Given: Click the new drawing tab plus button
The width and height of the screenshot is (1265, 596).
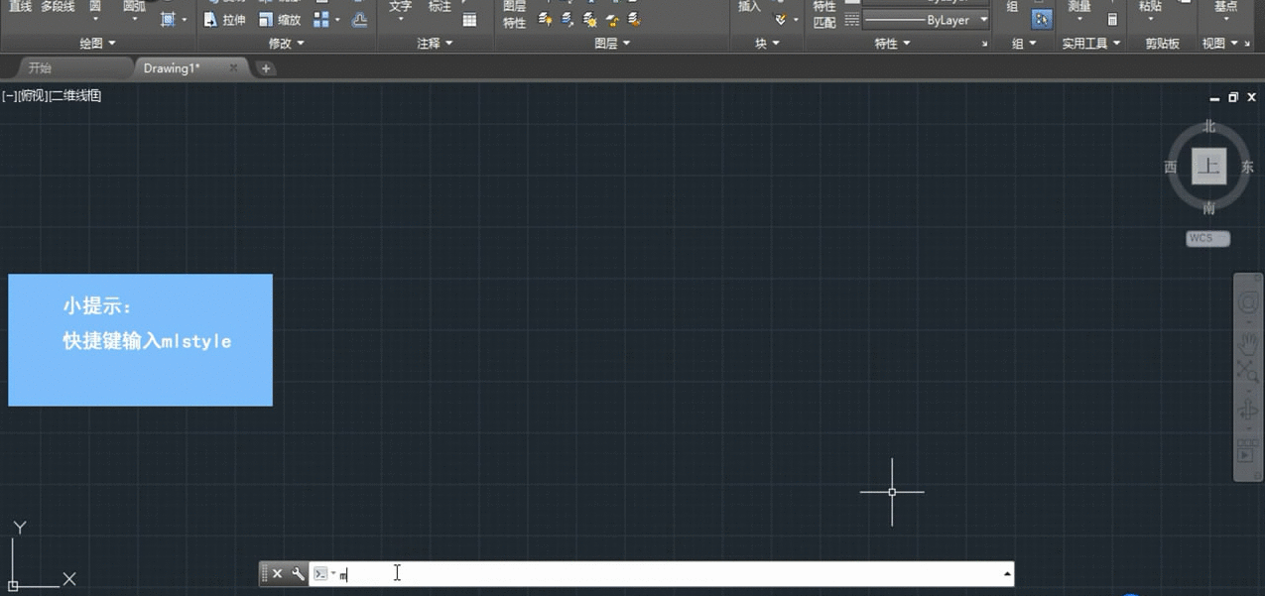Looking at the screenshot, I should (266, 68).
